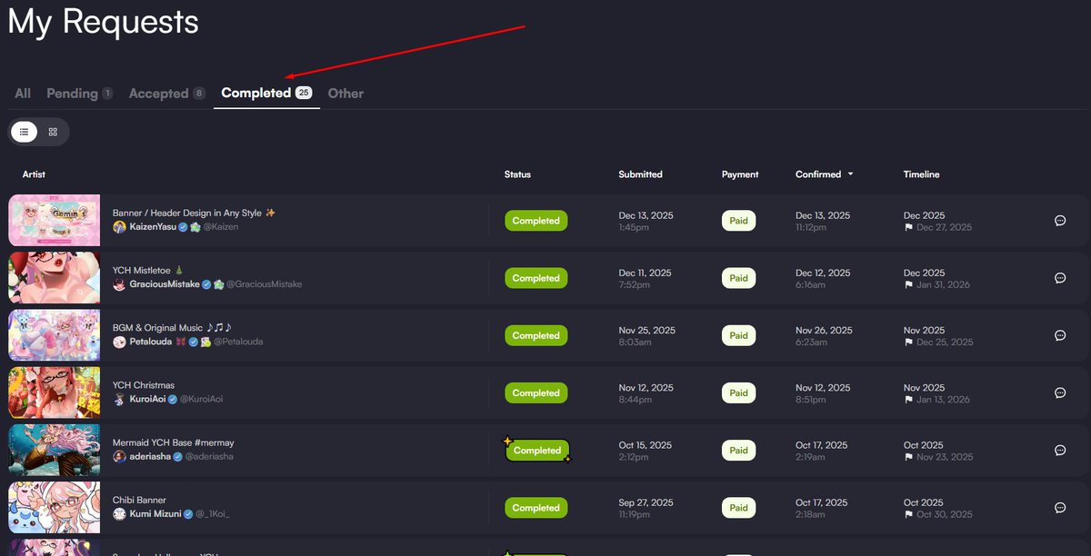Click Completed status for Chibi Banner
The image size is (1091, 556).
[536, 508]
